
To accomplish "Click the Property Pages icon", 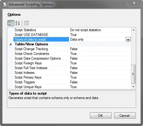I will point(26,23).
